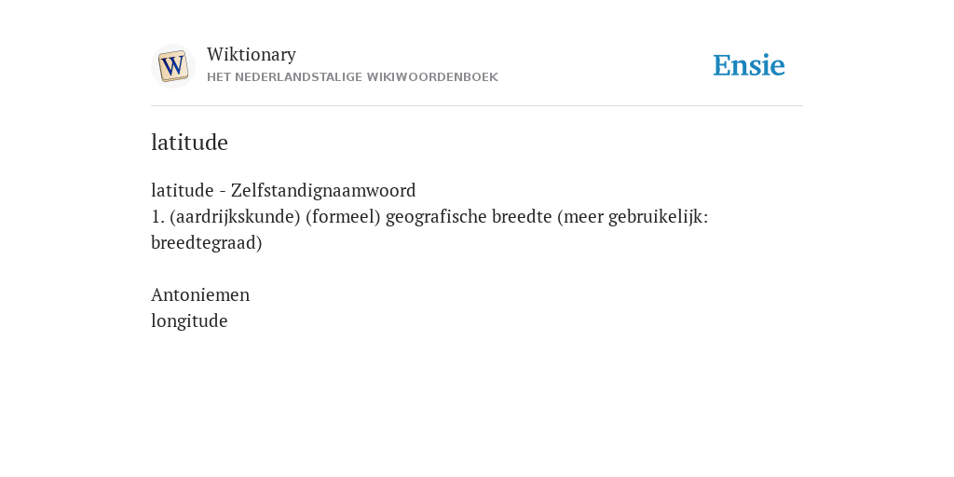Select the (formeel) register label
Screen dimensions: 954x477
pos(343,216)
